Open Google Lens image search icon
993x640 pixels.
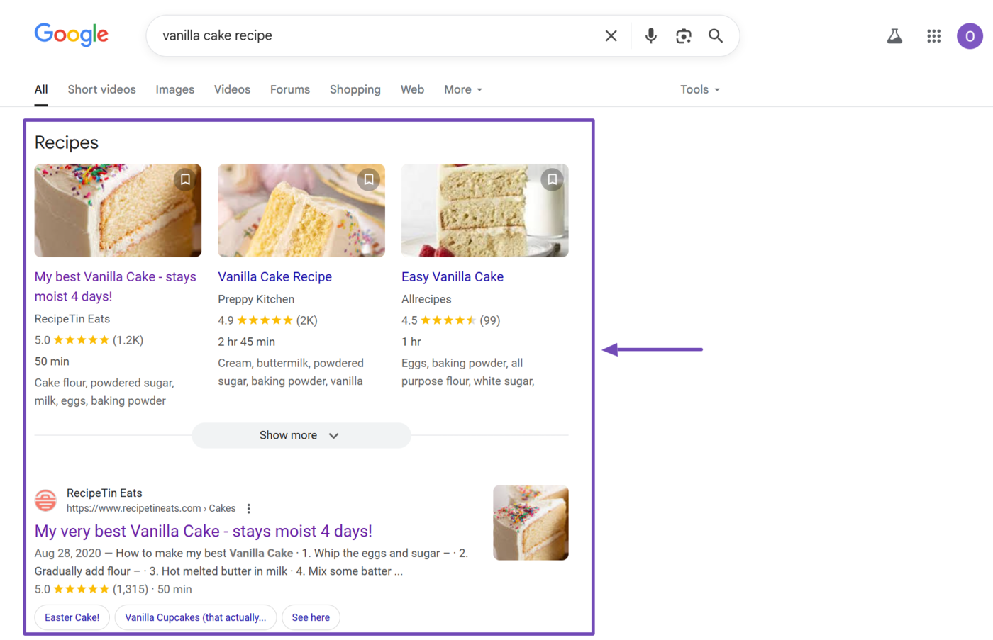tap(683, 35)
